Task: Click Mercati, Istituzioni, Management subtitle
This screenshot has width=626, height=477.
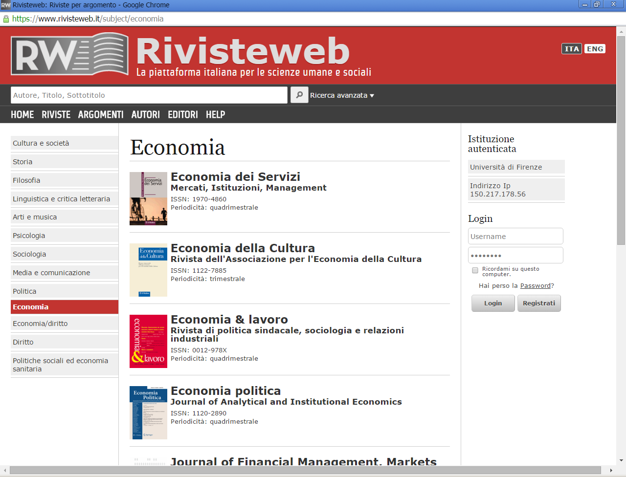Action: click(248, 188)
